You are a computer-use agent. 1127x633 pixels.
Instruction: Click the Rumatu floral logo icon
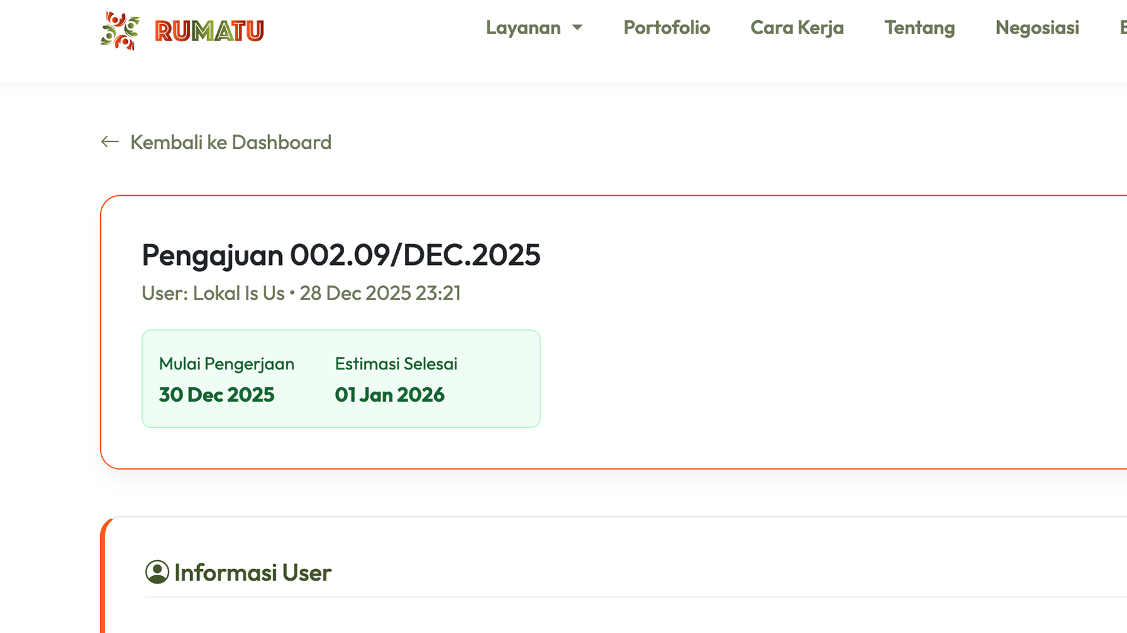[120, 30]
